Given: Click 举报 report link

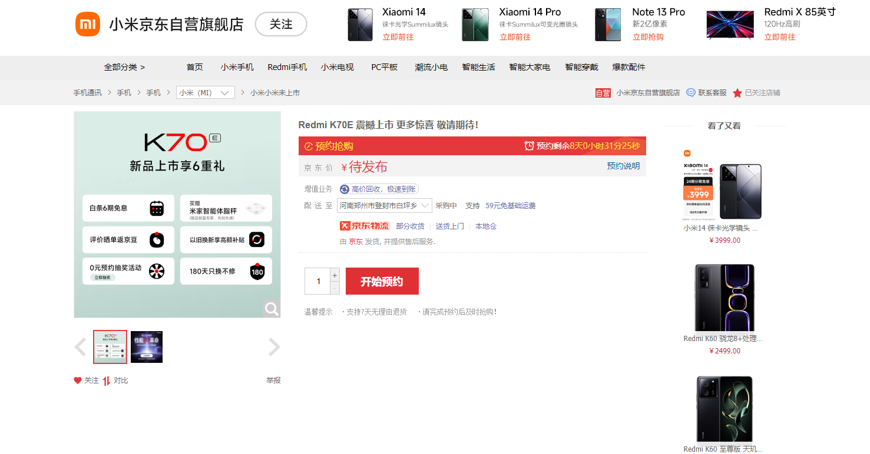Looking at the screenshot, I should click(273, 380).
